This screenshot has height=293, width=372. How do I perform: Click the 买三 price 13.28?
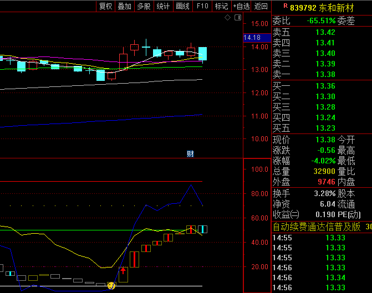pyautogui.click(x=325, y=107)
